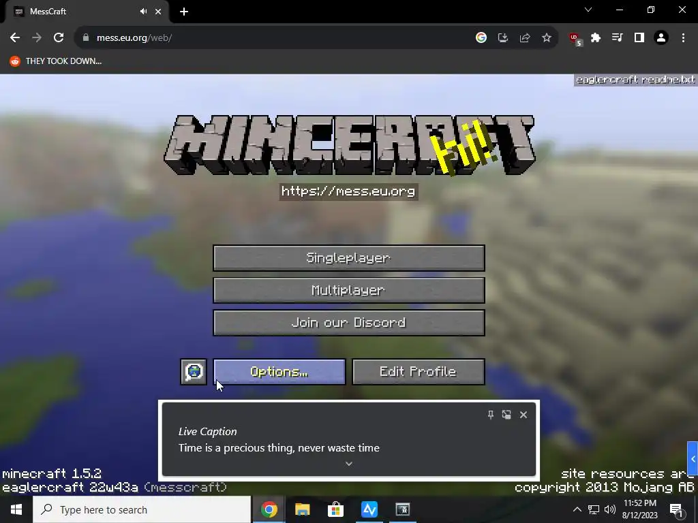The width and height of the screenshot is (698, 523).
Task: Click the language globe icon button
Action: coord(194,372)
